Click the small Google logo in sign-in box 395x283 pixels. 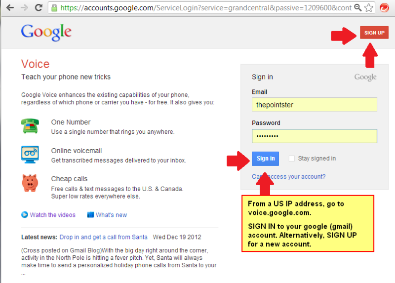[365, 77]
